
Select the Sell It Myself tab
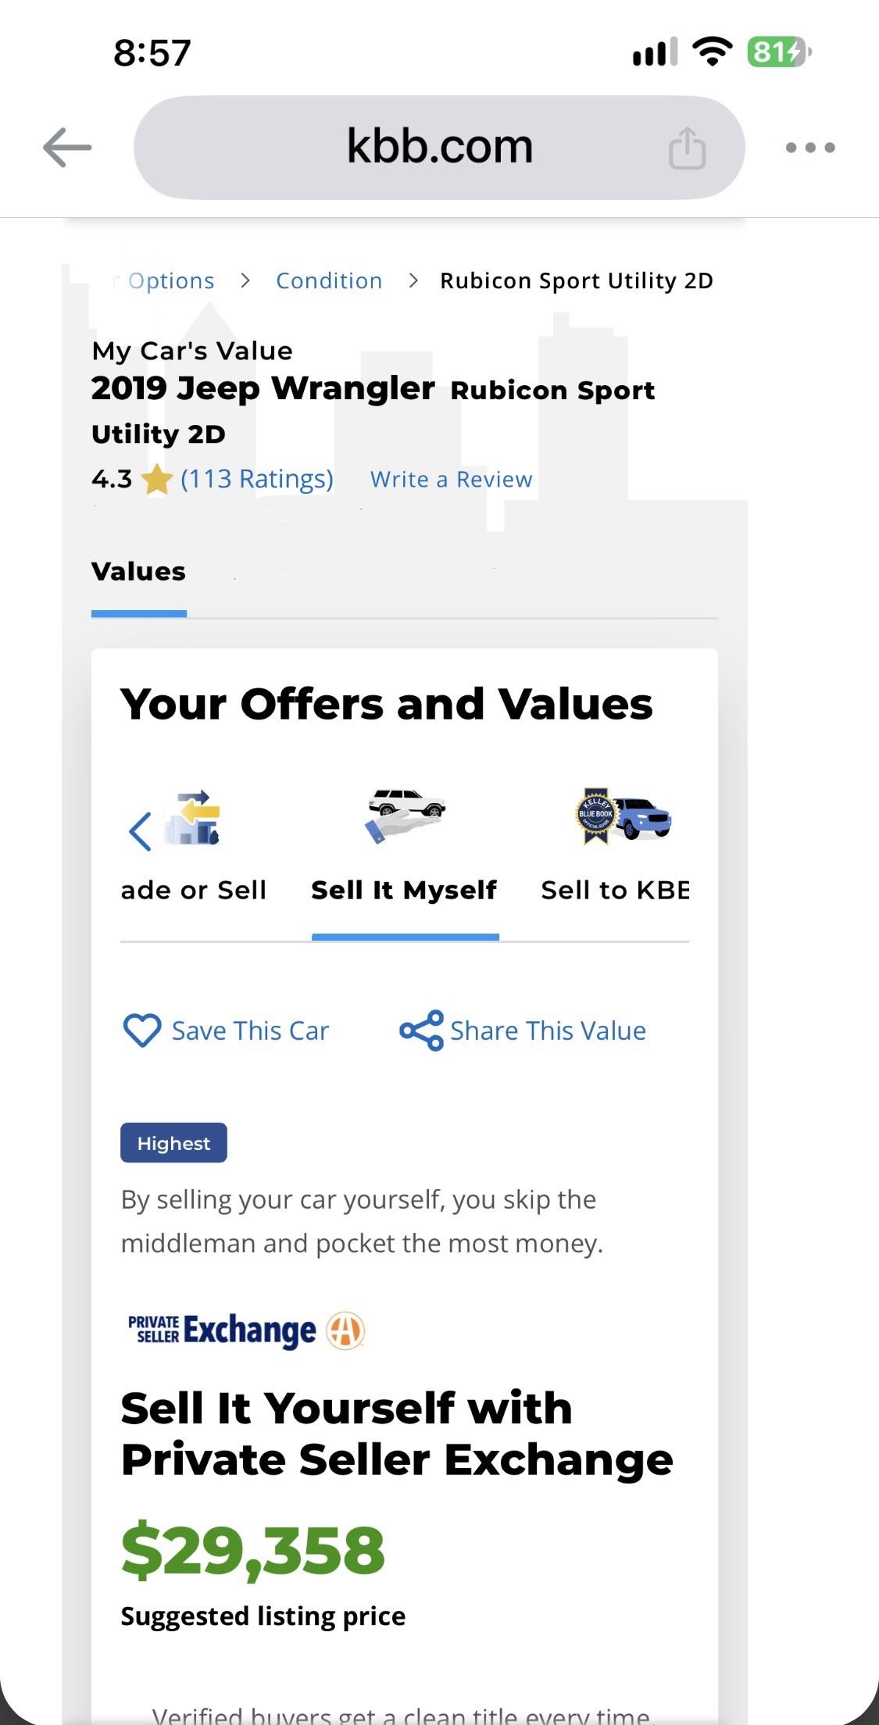pos(404,890)
